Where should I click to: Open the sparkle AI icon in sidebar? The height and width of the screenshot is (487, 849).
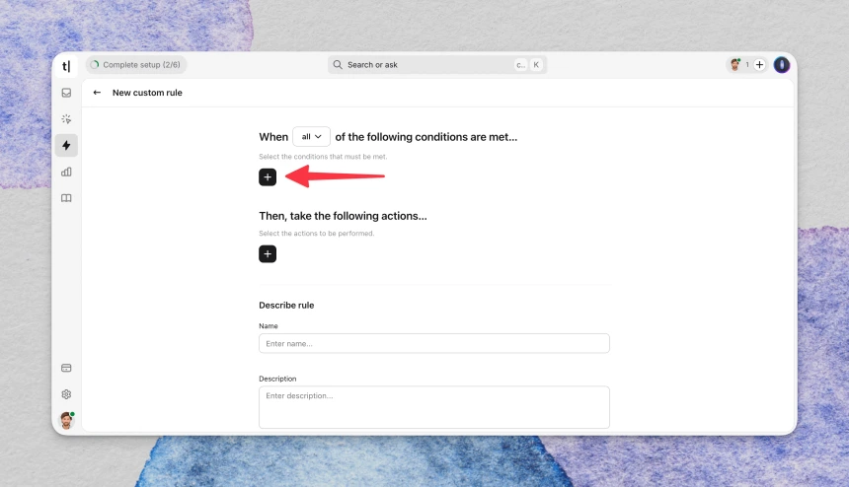click(66, 119)
